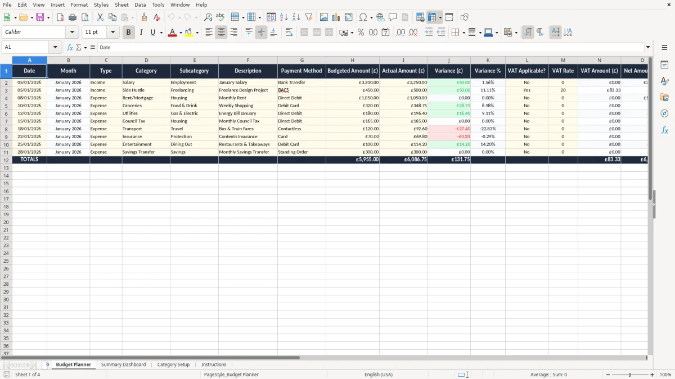Click zoom in plus button
The height and width of the screenshot is (379, 675).
pyautogui.click(x=652, y=375)
